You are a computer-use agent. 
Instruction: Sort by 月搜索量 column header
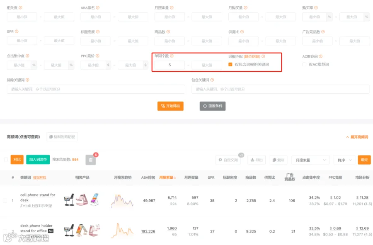pyautogui.click(x=168, y=177)
